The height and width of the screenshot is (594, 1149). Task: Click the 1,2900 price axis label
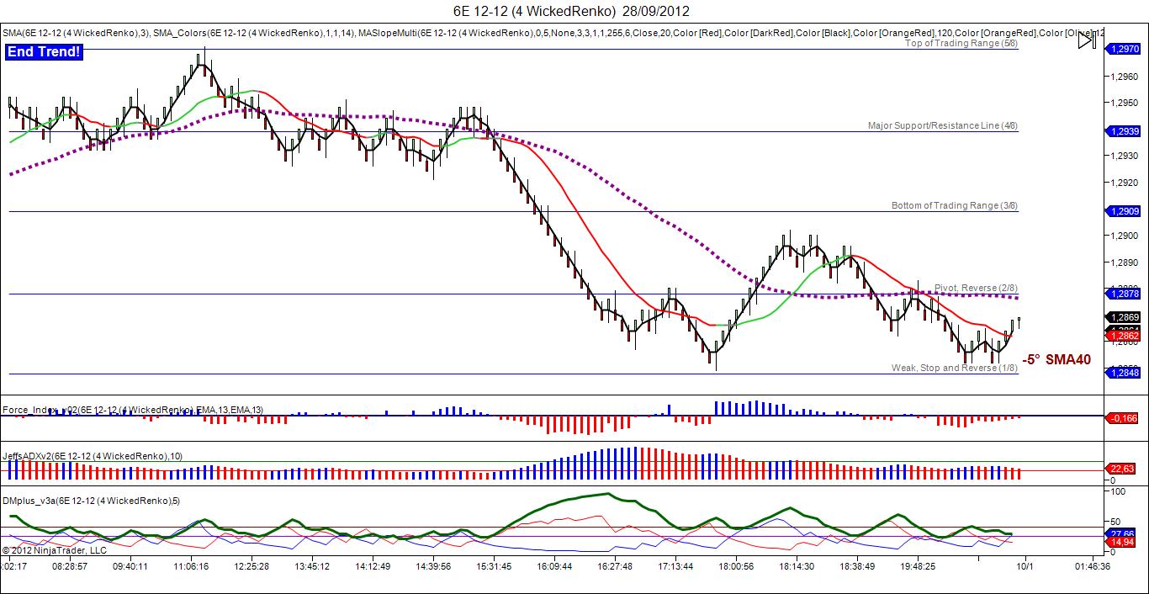tap(1125, 236)
